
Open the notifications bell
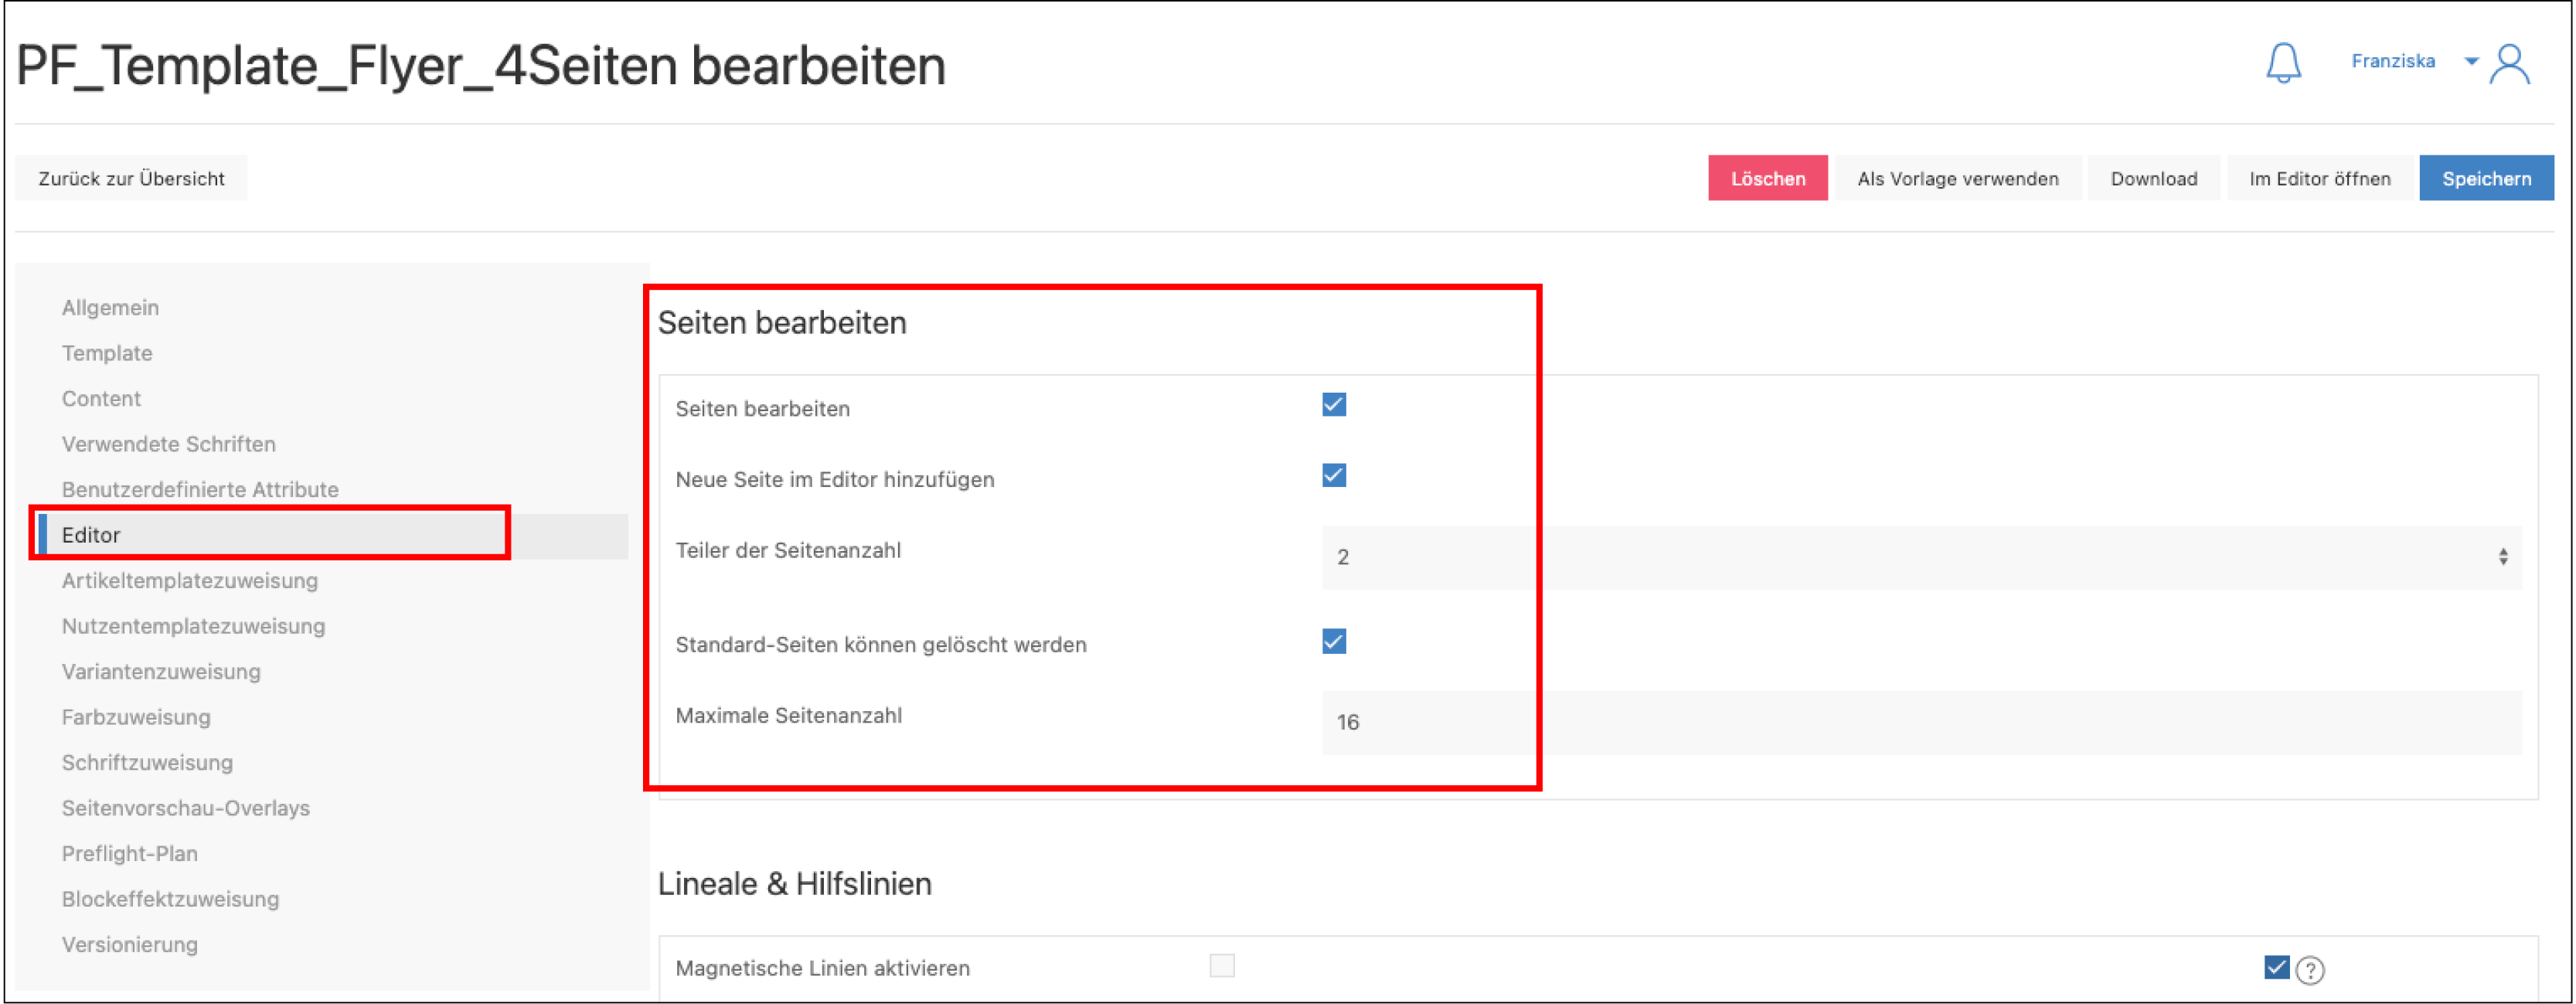2283,62
